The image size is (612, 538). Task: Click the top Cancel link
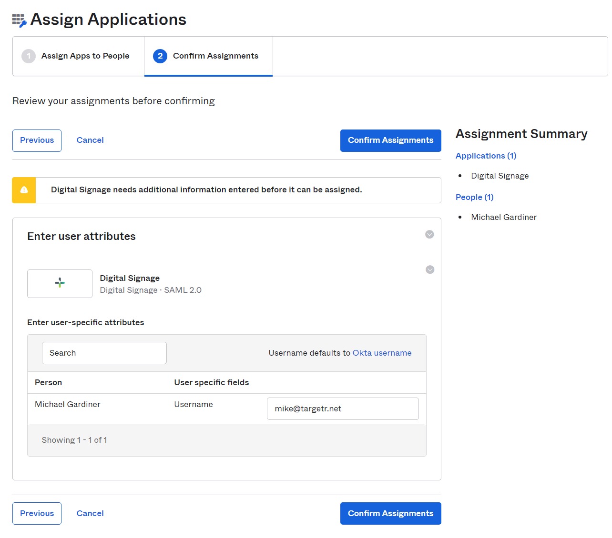[x=90, y=140]
